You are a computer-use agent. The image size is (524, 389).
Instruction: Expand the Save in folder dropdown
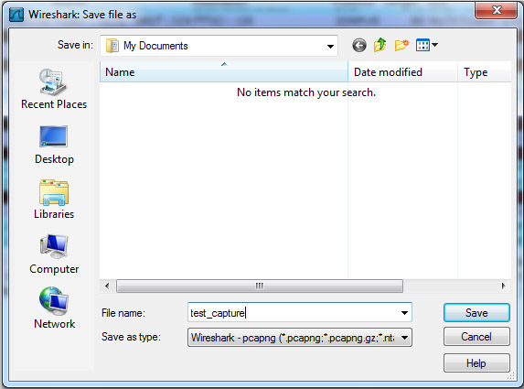coord(330,46)
